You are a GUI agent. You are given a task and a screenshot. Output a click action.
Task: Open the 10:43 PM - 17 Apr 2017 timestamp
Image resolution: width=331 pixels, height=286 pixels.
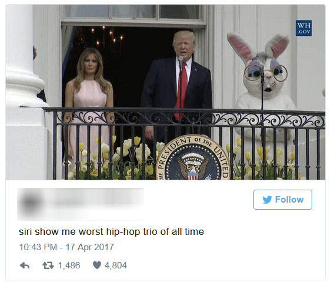[66, 247]
